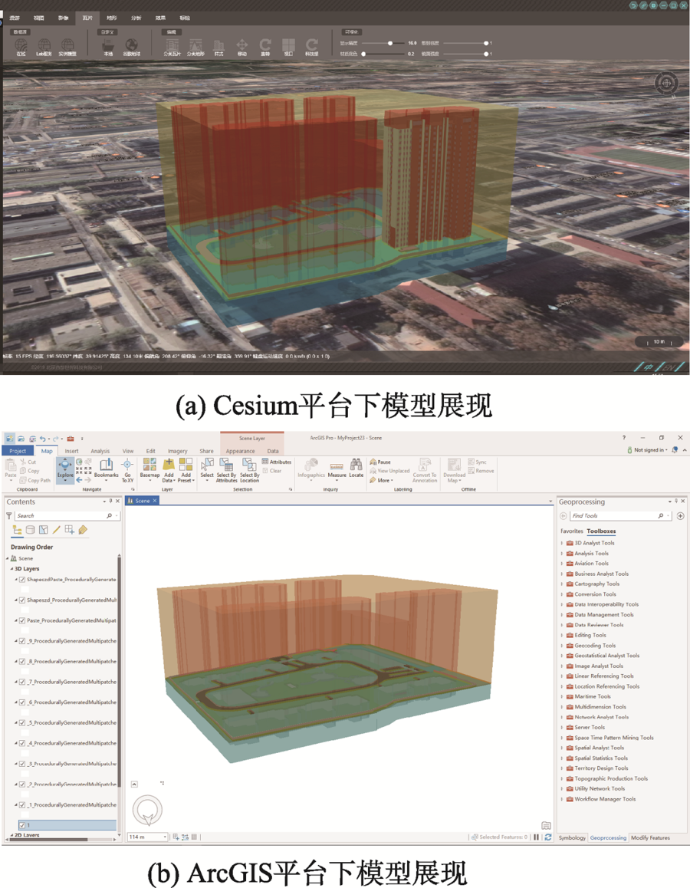The image size is (690, 888).
Task: Toggle visibility of _8_ProcedurallyGeneratedMultipatche layer
Action: click(x=22, y=662)
